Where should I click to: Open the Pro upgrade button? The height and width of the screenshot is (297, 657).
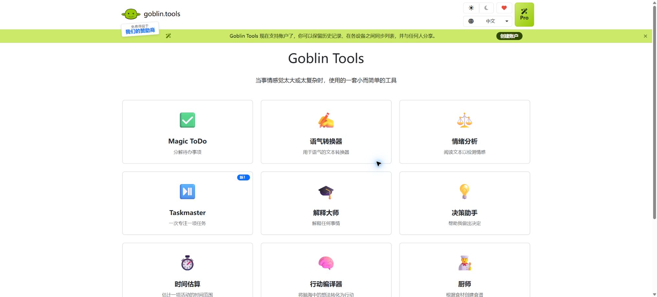click(x=524, y=15)
